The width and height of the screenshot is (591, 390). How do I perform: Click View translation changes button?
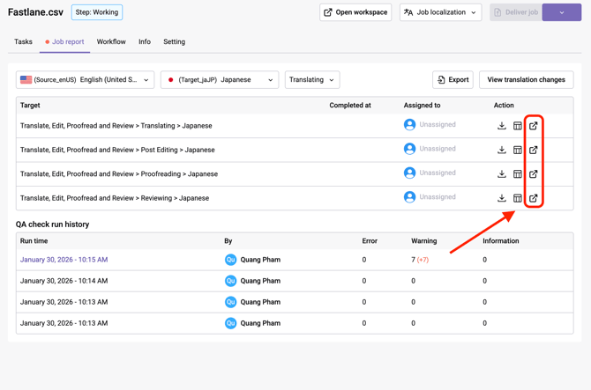pos(526,80)
